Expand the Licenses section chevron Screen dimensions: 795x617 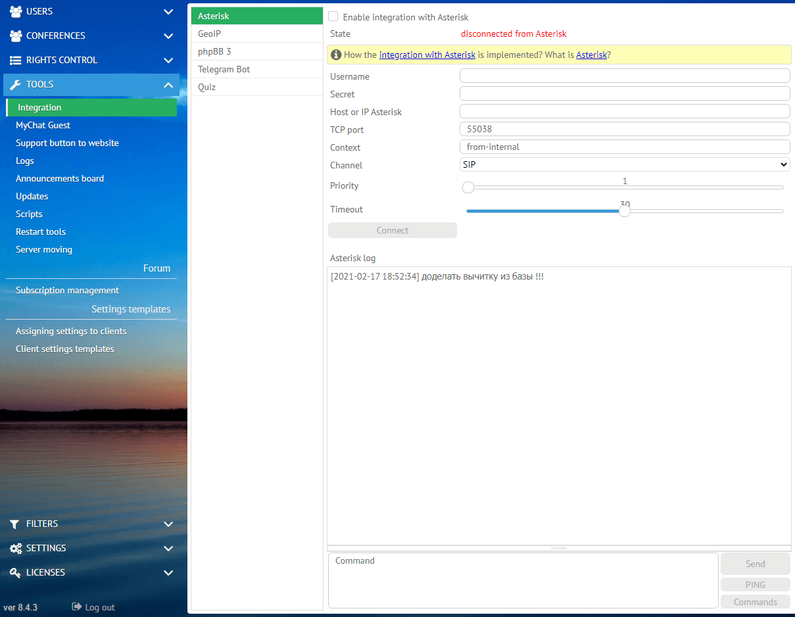pyautogui.click(x=168, y=573)
